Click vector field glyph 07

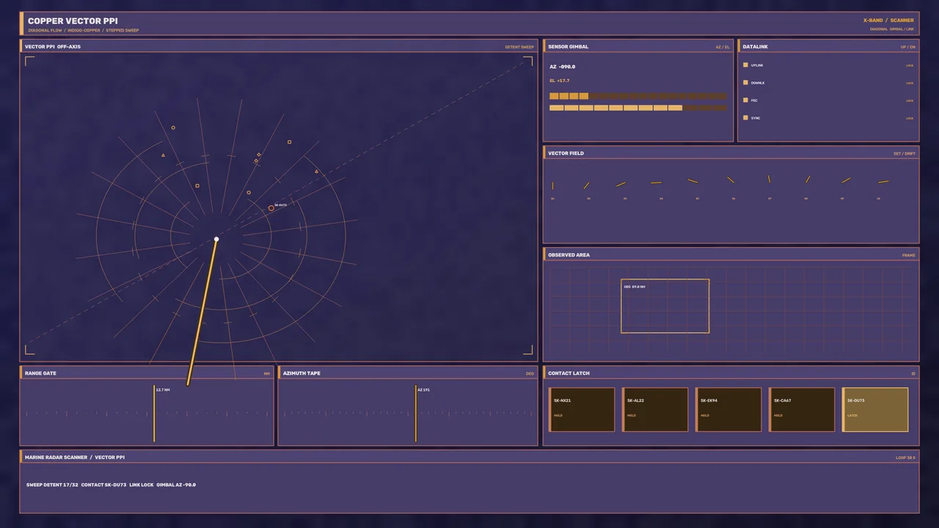[770, 179]
